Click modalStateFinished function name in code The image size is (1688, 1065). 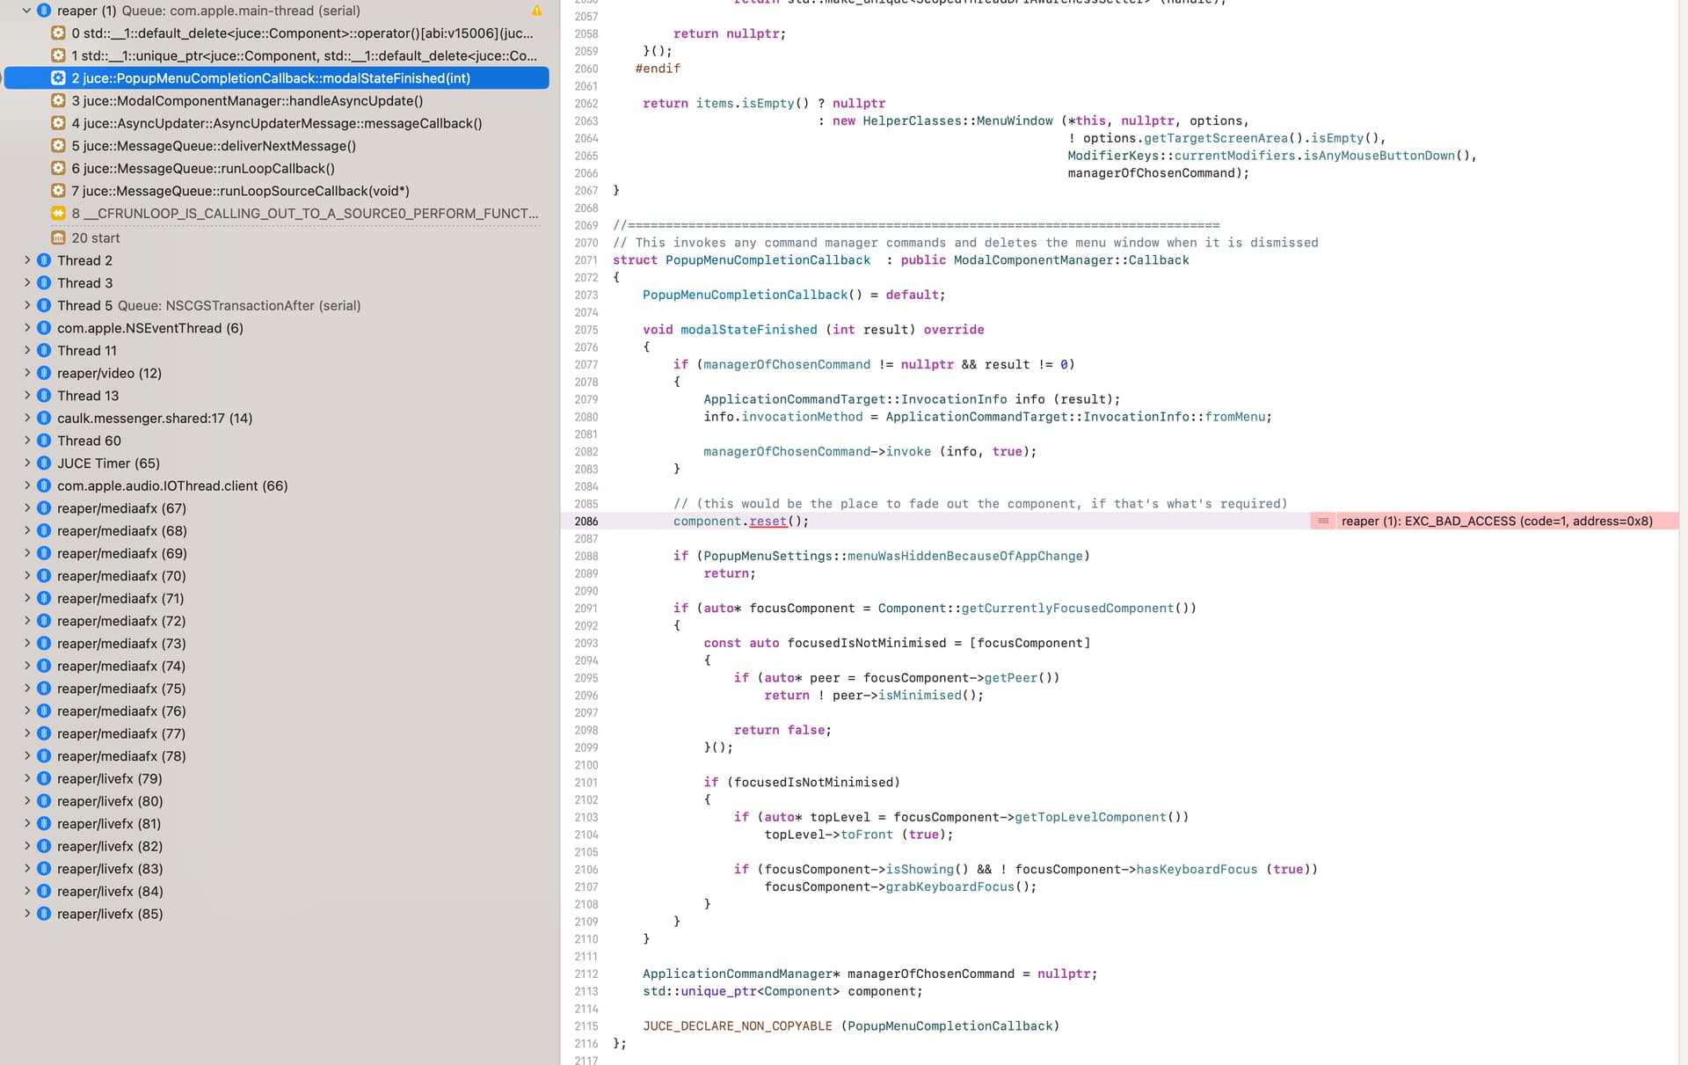749,329
